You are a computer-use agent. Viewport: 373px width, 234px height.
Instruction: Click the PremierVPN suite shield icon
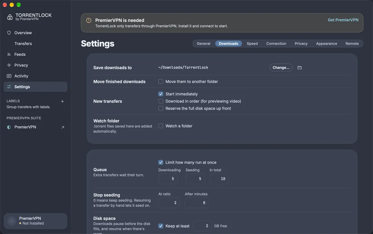pos(9,127)
